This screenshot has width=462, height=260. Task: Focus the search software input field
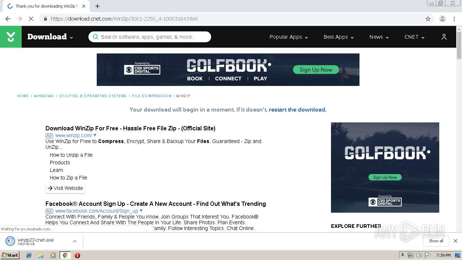[150, 37]
